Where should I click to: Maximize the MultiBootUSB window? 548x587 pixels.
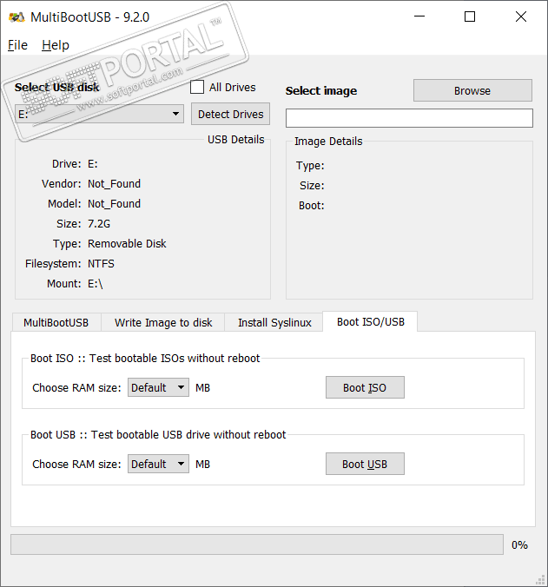pos(470,16)
